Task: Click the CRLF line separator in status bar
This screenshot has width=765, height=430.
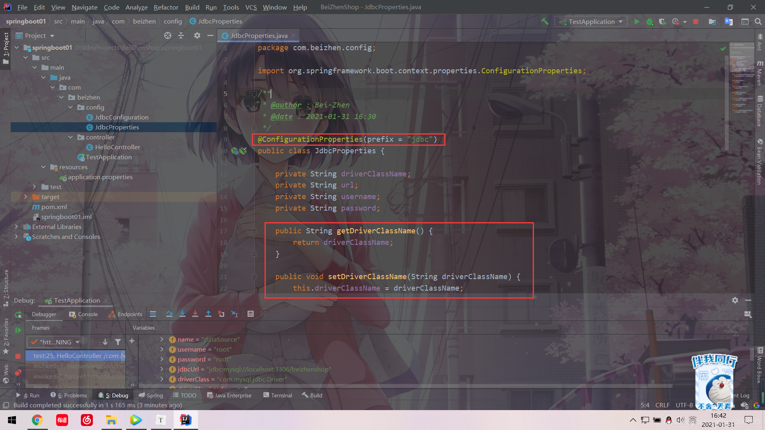Action: 662,405
